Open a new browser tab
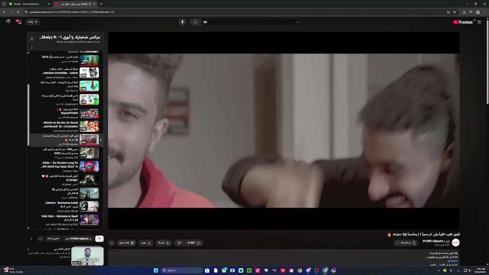Image resolution: width=489 pixels, height=275 pixels. pos(101,4)
